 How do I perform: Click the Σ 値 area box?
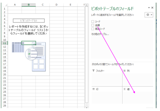click(x=138, y=98)
